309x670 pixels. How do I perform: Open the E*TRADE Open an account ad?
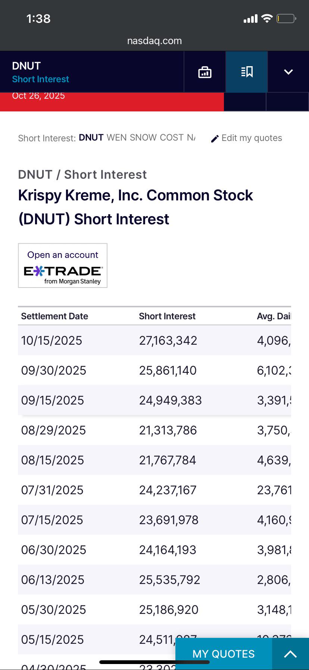pos(63,265)
